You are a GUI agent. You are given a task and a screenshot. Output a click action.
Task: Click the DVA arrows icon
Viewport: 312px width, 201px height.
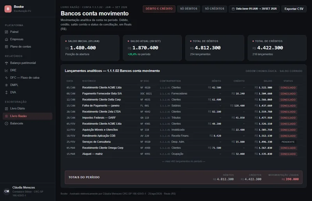[x=6, y=92]
